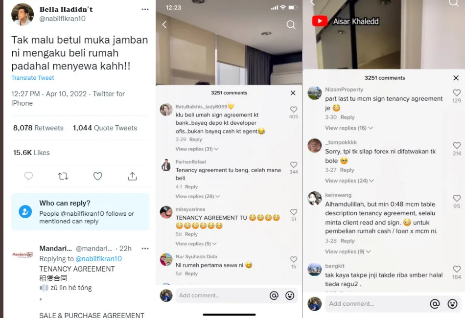
Task: Tap the share upload icon on tweet
Action: 132,176
